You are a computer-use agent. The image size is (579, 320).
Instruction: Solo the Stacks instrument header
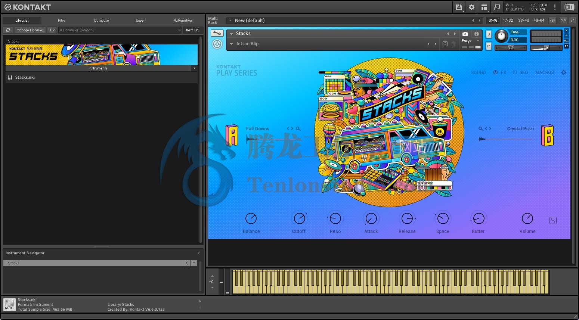pyautogui.click(x=489, y=34)
